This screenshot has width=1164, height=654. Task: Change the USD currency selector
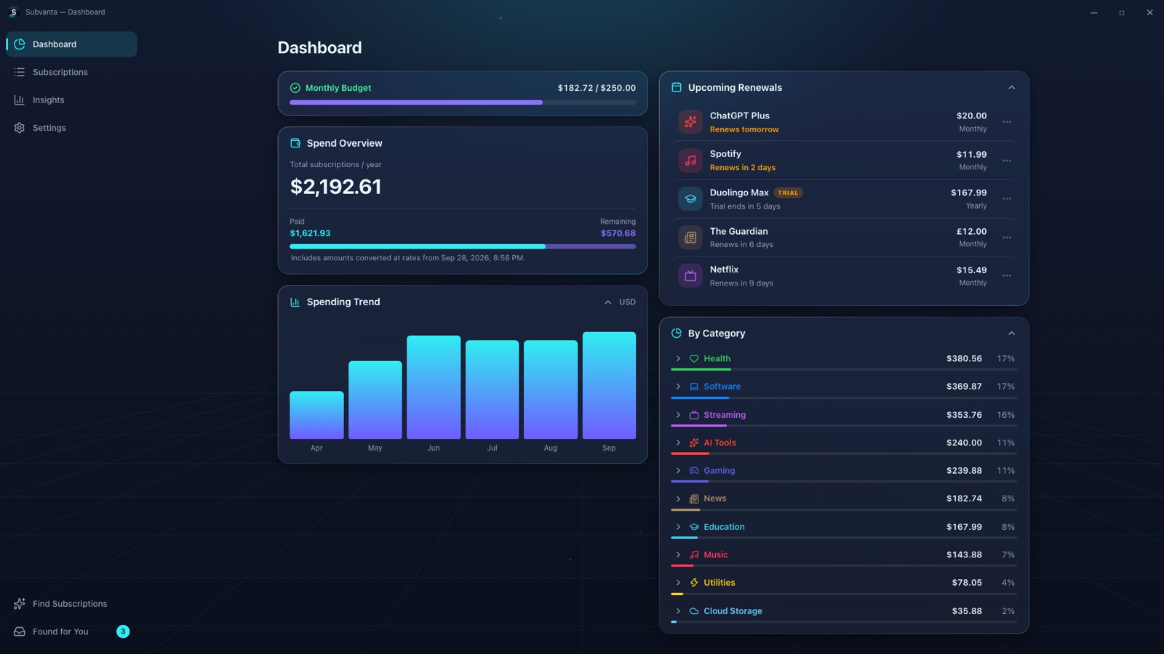(x=627, y=302)
